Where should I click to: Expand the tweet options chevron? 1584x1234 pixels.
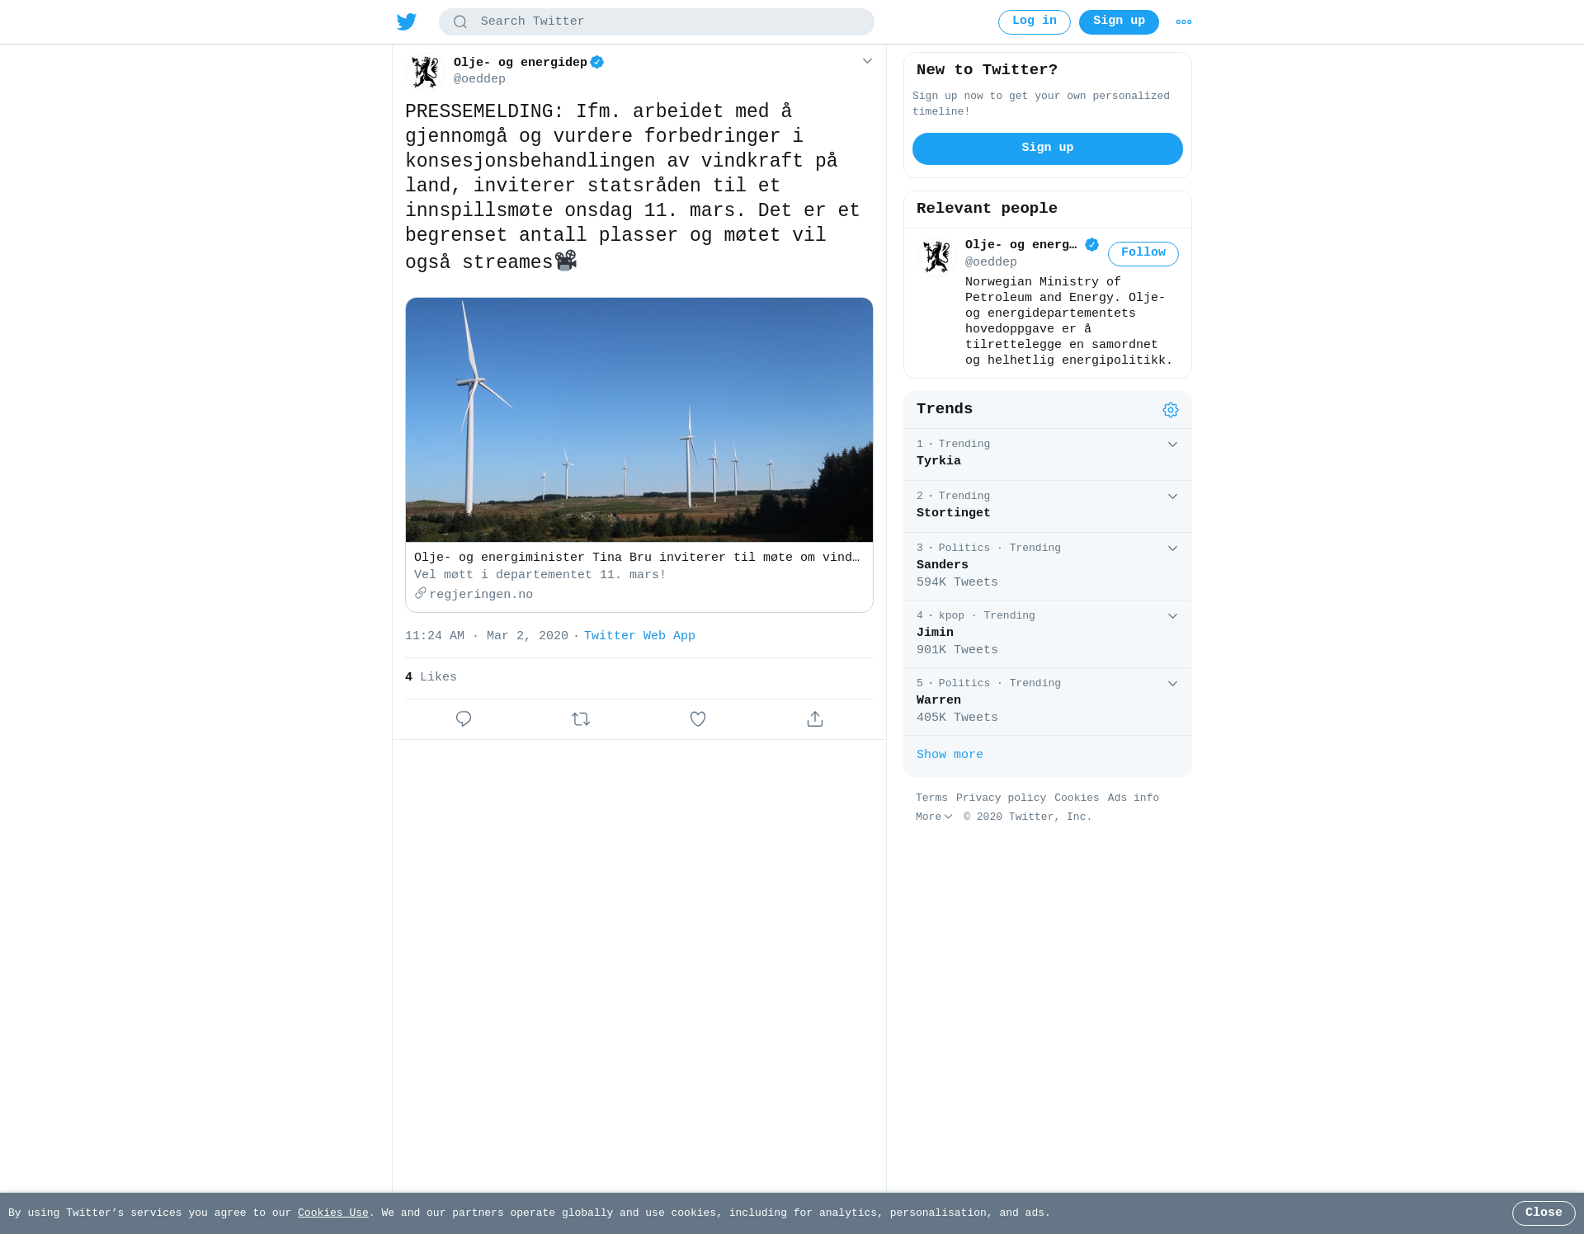point(867,61)
